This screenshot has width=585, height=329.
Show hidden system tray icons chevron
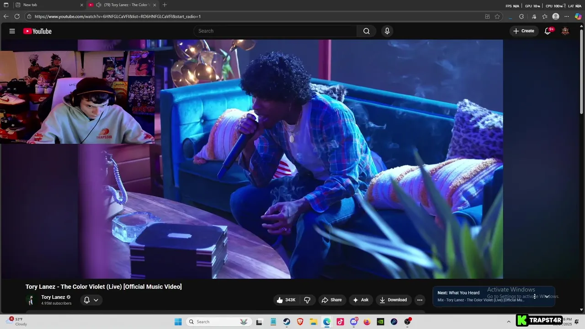[509, 322]
